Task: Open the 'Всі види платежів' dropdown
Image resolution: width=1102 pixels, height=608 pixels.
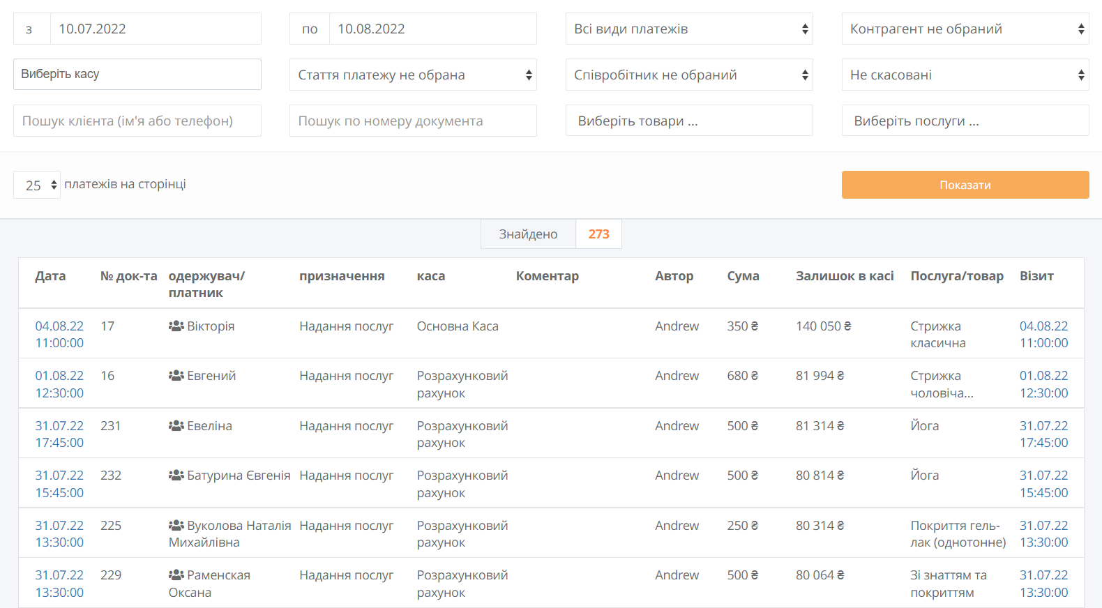Action: click(x=688, y=29)
